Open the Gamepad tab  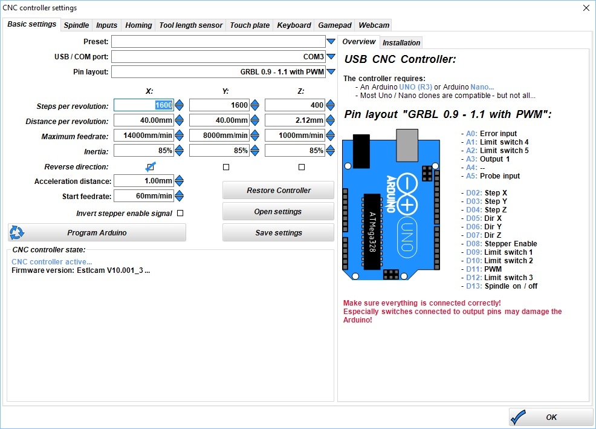(334, 25)
